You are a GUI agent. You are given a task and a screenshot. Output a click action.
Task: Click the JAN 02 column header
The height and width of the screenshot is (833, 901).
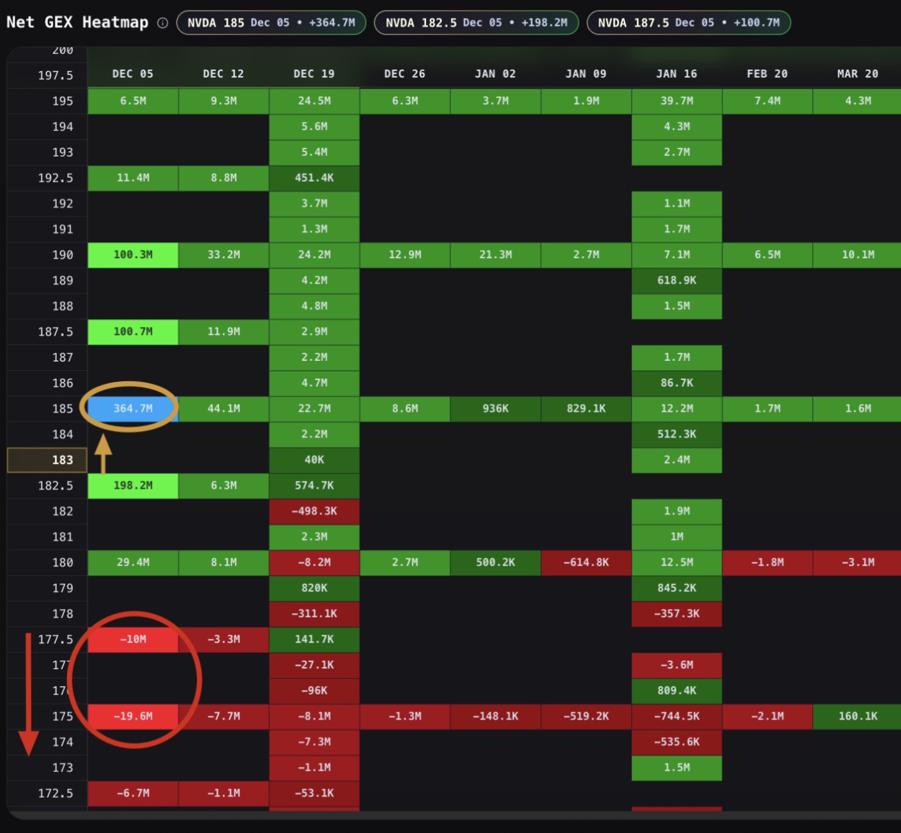[x=496, y=74]
